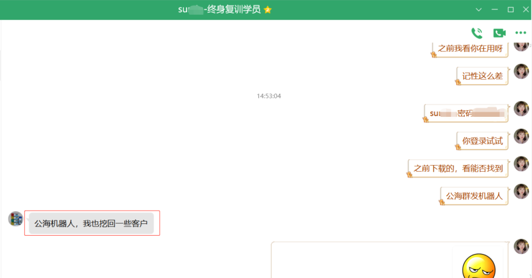Click the avatar beside the emoji sticker

tap(521, 246)
